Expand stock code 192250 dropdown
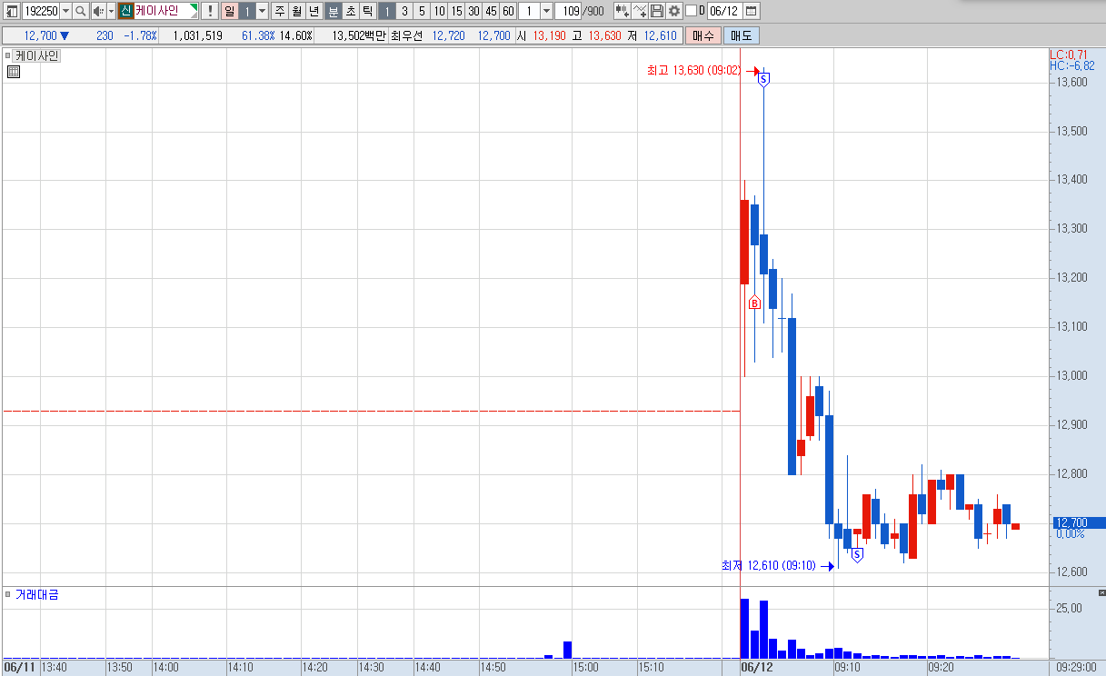 pos(65,11)
